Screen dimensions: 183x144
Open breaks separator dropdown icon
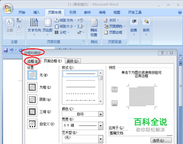(x=81, y=20)
